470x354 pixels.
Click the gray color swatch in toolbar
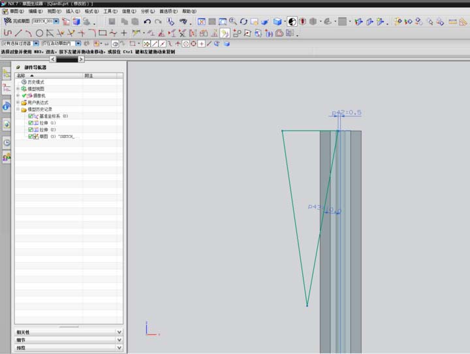(x=342, y=22)
